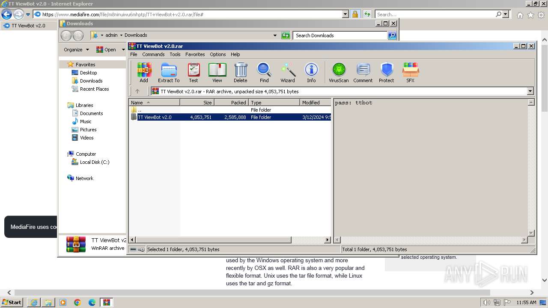Refresh the Downloads folder view
This screenshot has width=548, height=308.
pyautogui.click(x=286, y=36)
